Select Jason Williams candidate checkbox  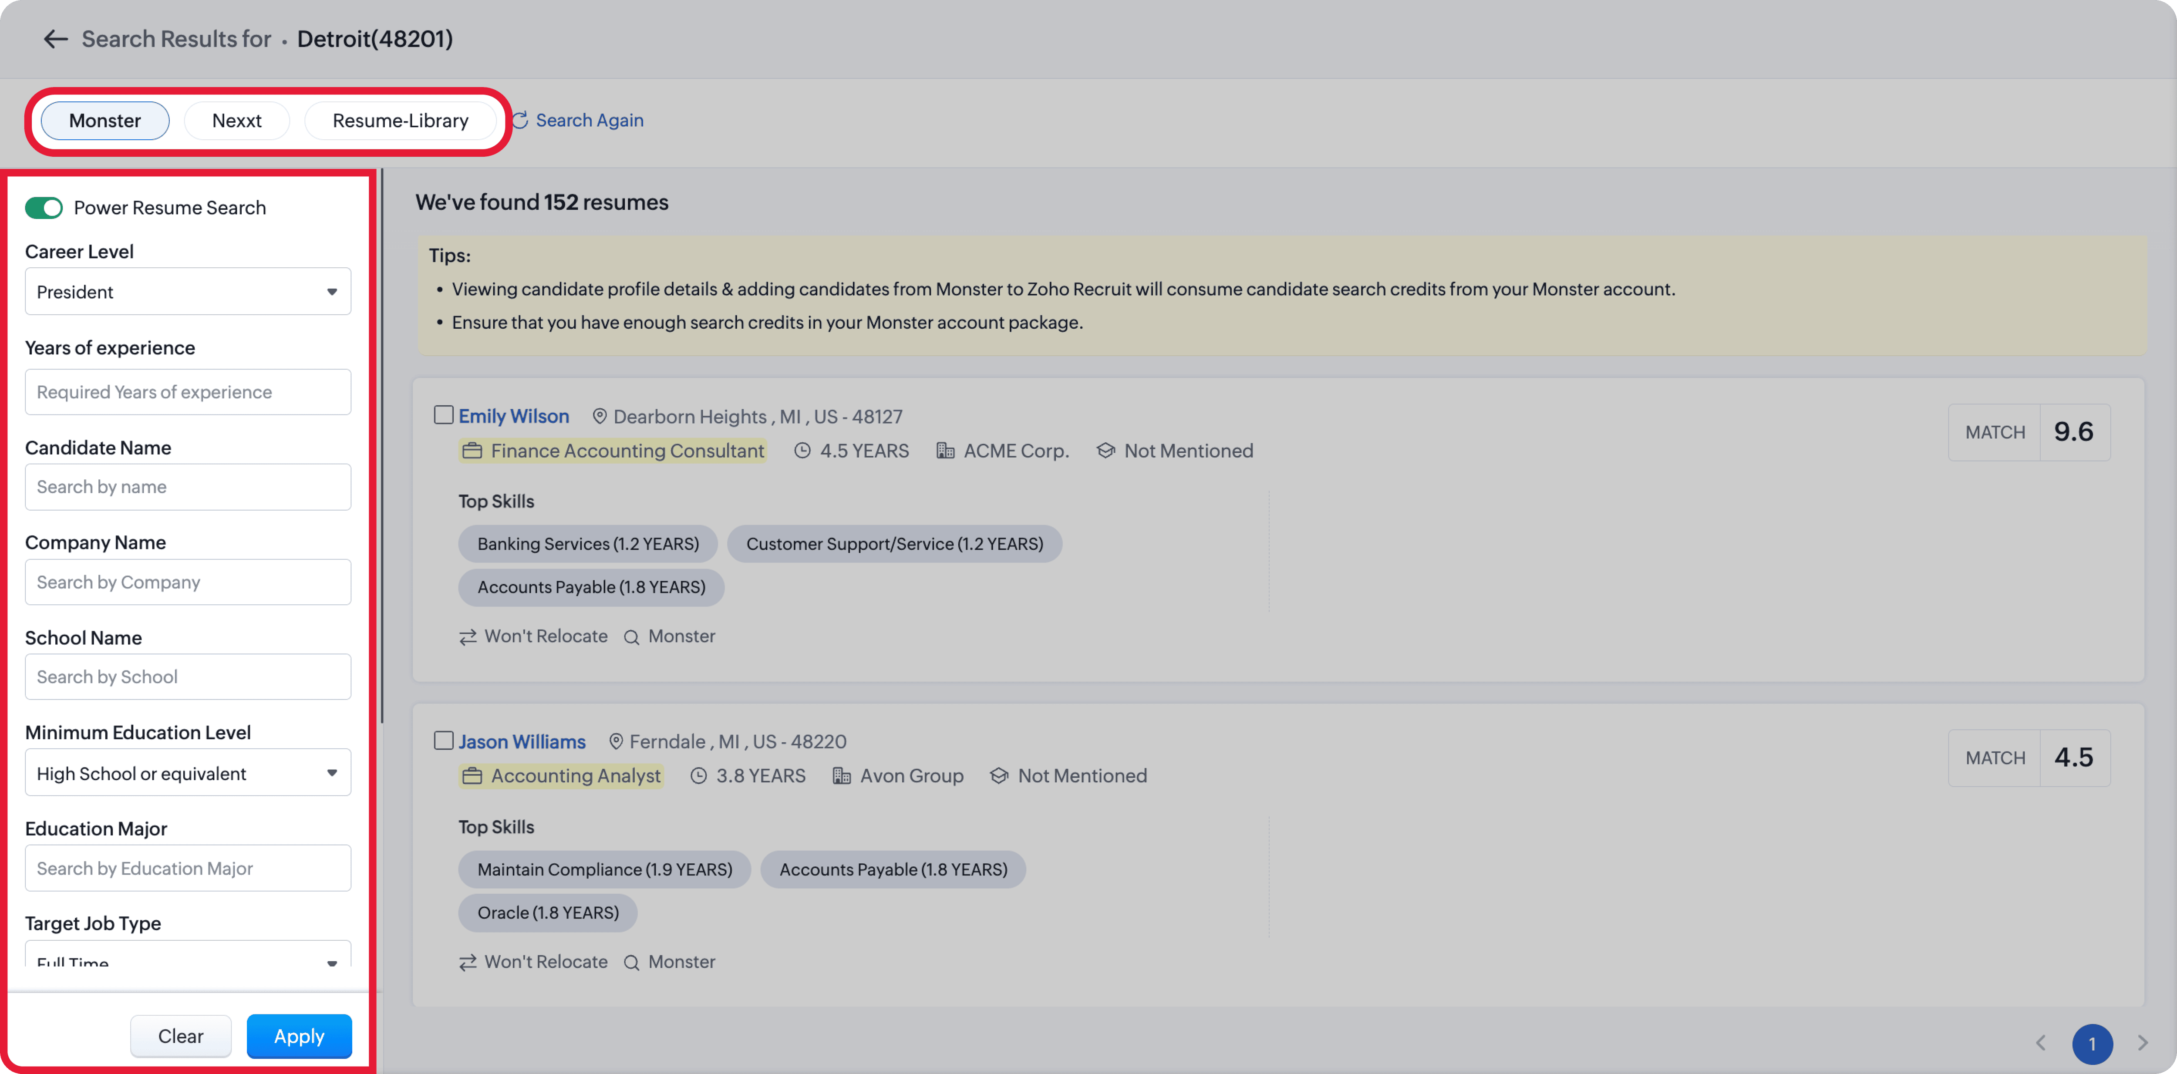444,740
